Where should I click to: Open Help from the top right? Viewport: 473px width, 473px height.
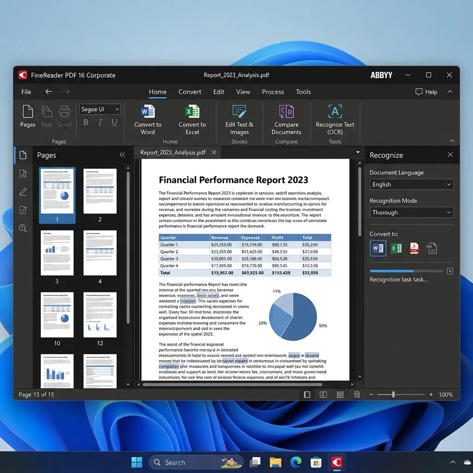(426, 92)
